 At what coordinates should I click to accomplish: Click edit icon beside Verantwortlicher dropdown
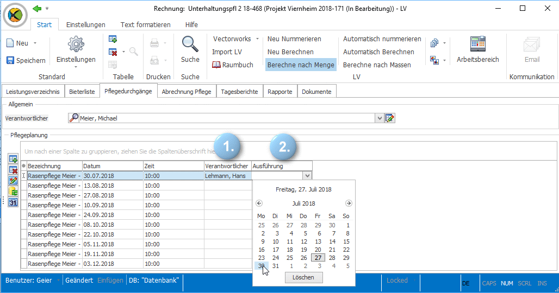click(x=390, y=118)
